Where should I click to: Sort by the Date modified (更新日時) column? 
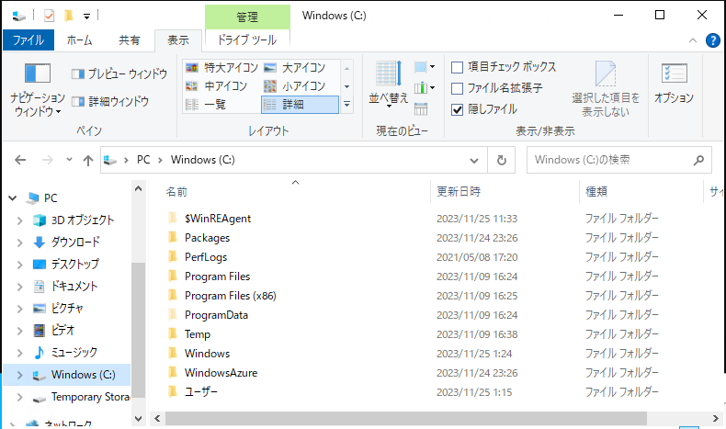(459, 192)
